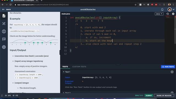Click the "Example" heading

click(15, 19)
